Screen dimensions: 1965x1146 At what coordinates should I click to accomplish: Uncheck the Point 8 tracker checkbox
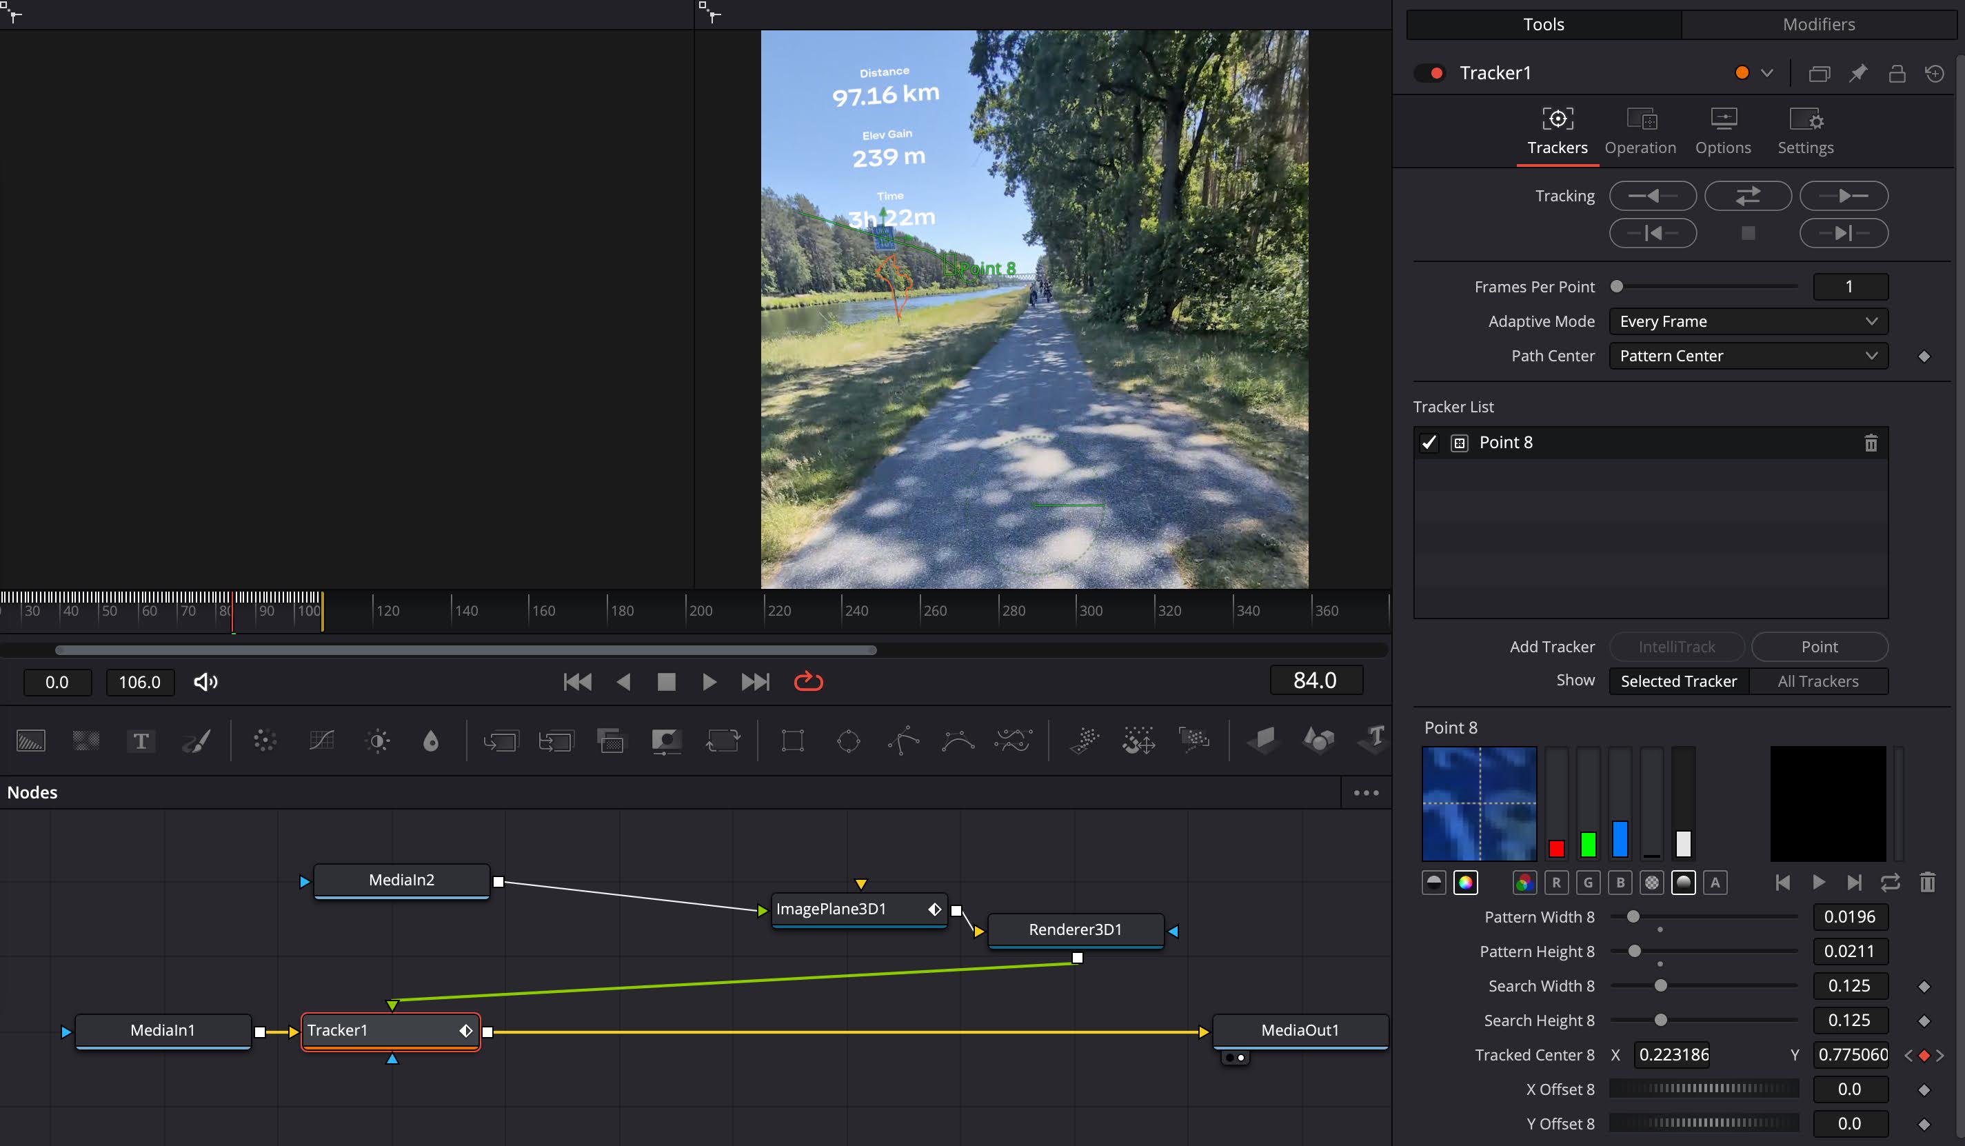[1429, 443]
